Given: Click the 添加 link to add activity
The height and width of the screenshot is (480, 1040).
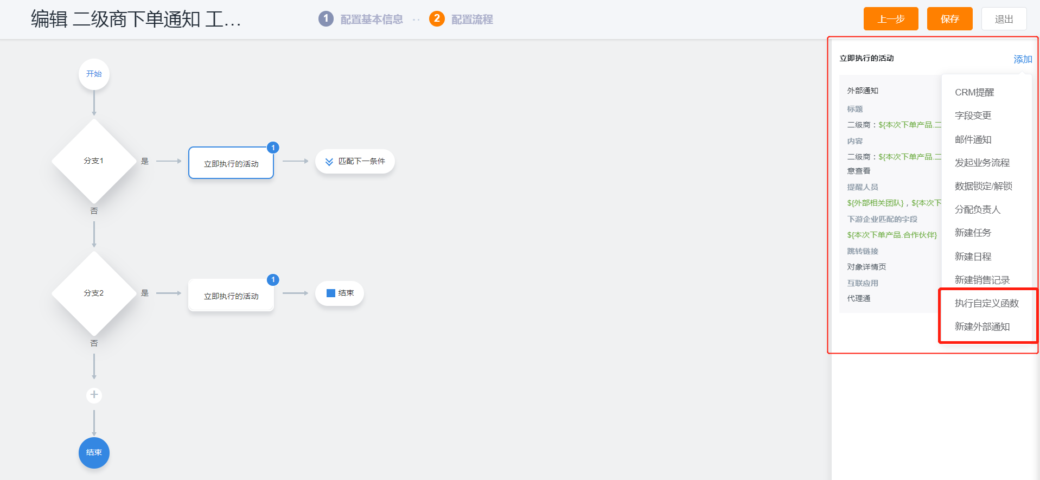Looking at the screenshot, I should pos(1023,59).
